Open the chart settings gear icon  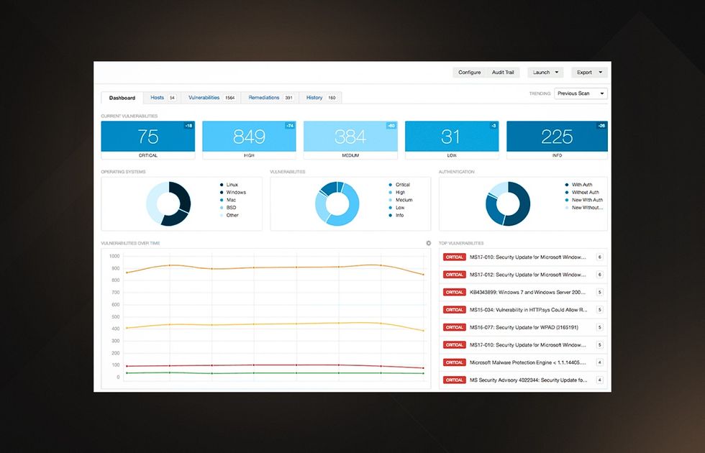[x=429, y=243]
